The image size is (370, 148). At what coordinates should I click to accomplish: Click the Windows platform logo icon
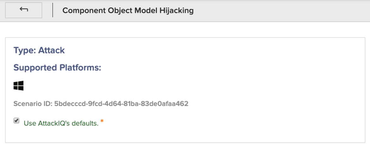19,86
